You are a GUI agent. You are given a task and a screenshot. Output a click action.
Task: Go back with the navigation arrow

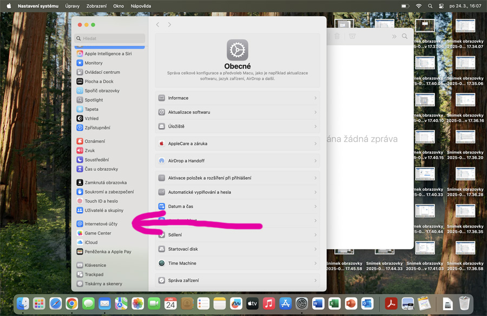pos(157,25)
